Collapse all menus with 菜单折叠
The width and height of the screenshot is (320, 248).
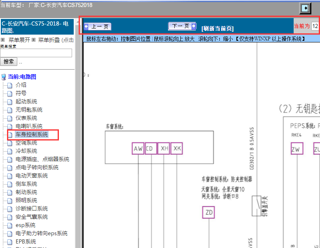pyautogui.click(x=49, y=40)
